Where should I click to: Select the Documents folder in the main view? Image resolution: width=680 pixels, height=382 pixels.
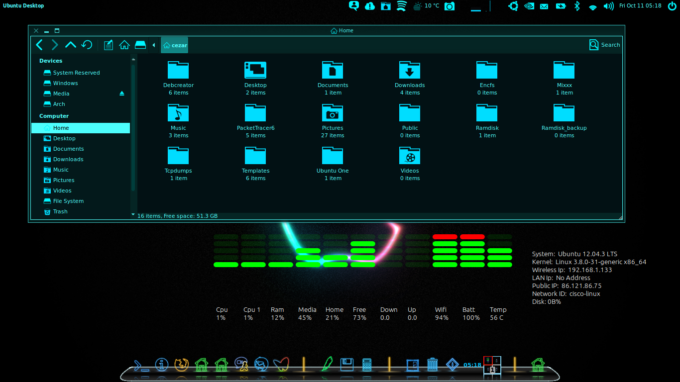[x=333, y=78]
